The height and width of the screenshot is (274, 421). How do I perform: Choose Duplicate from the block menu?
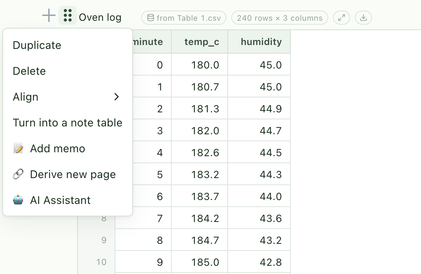tap(68, 45)
